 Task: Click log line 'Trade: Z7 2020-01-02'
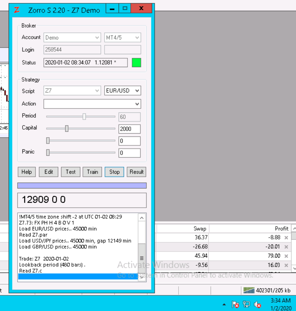click(44, 259)
